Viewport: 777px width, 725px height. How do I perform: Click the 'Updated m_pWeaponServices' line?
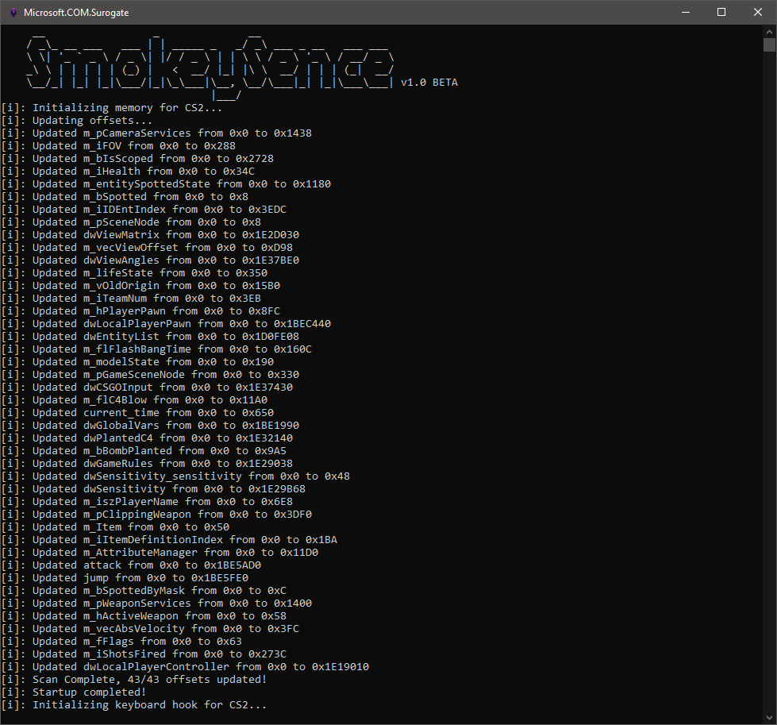click(156, 604)
